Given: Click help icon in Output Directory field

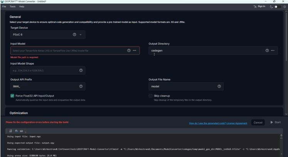Looking at the screenshot, I should pos(267,50).
